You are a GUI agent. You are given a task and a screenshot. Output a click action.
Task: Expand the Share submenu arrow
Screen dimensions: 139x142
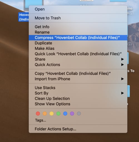(123, 59)
